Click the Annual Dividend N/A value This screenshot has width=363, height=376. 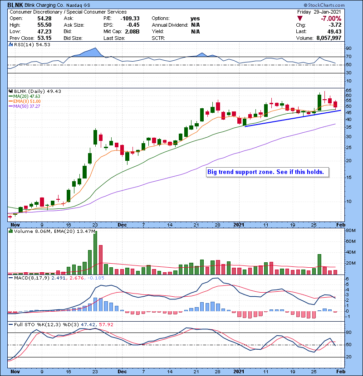tap(195, 25)
